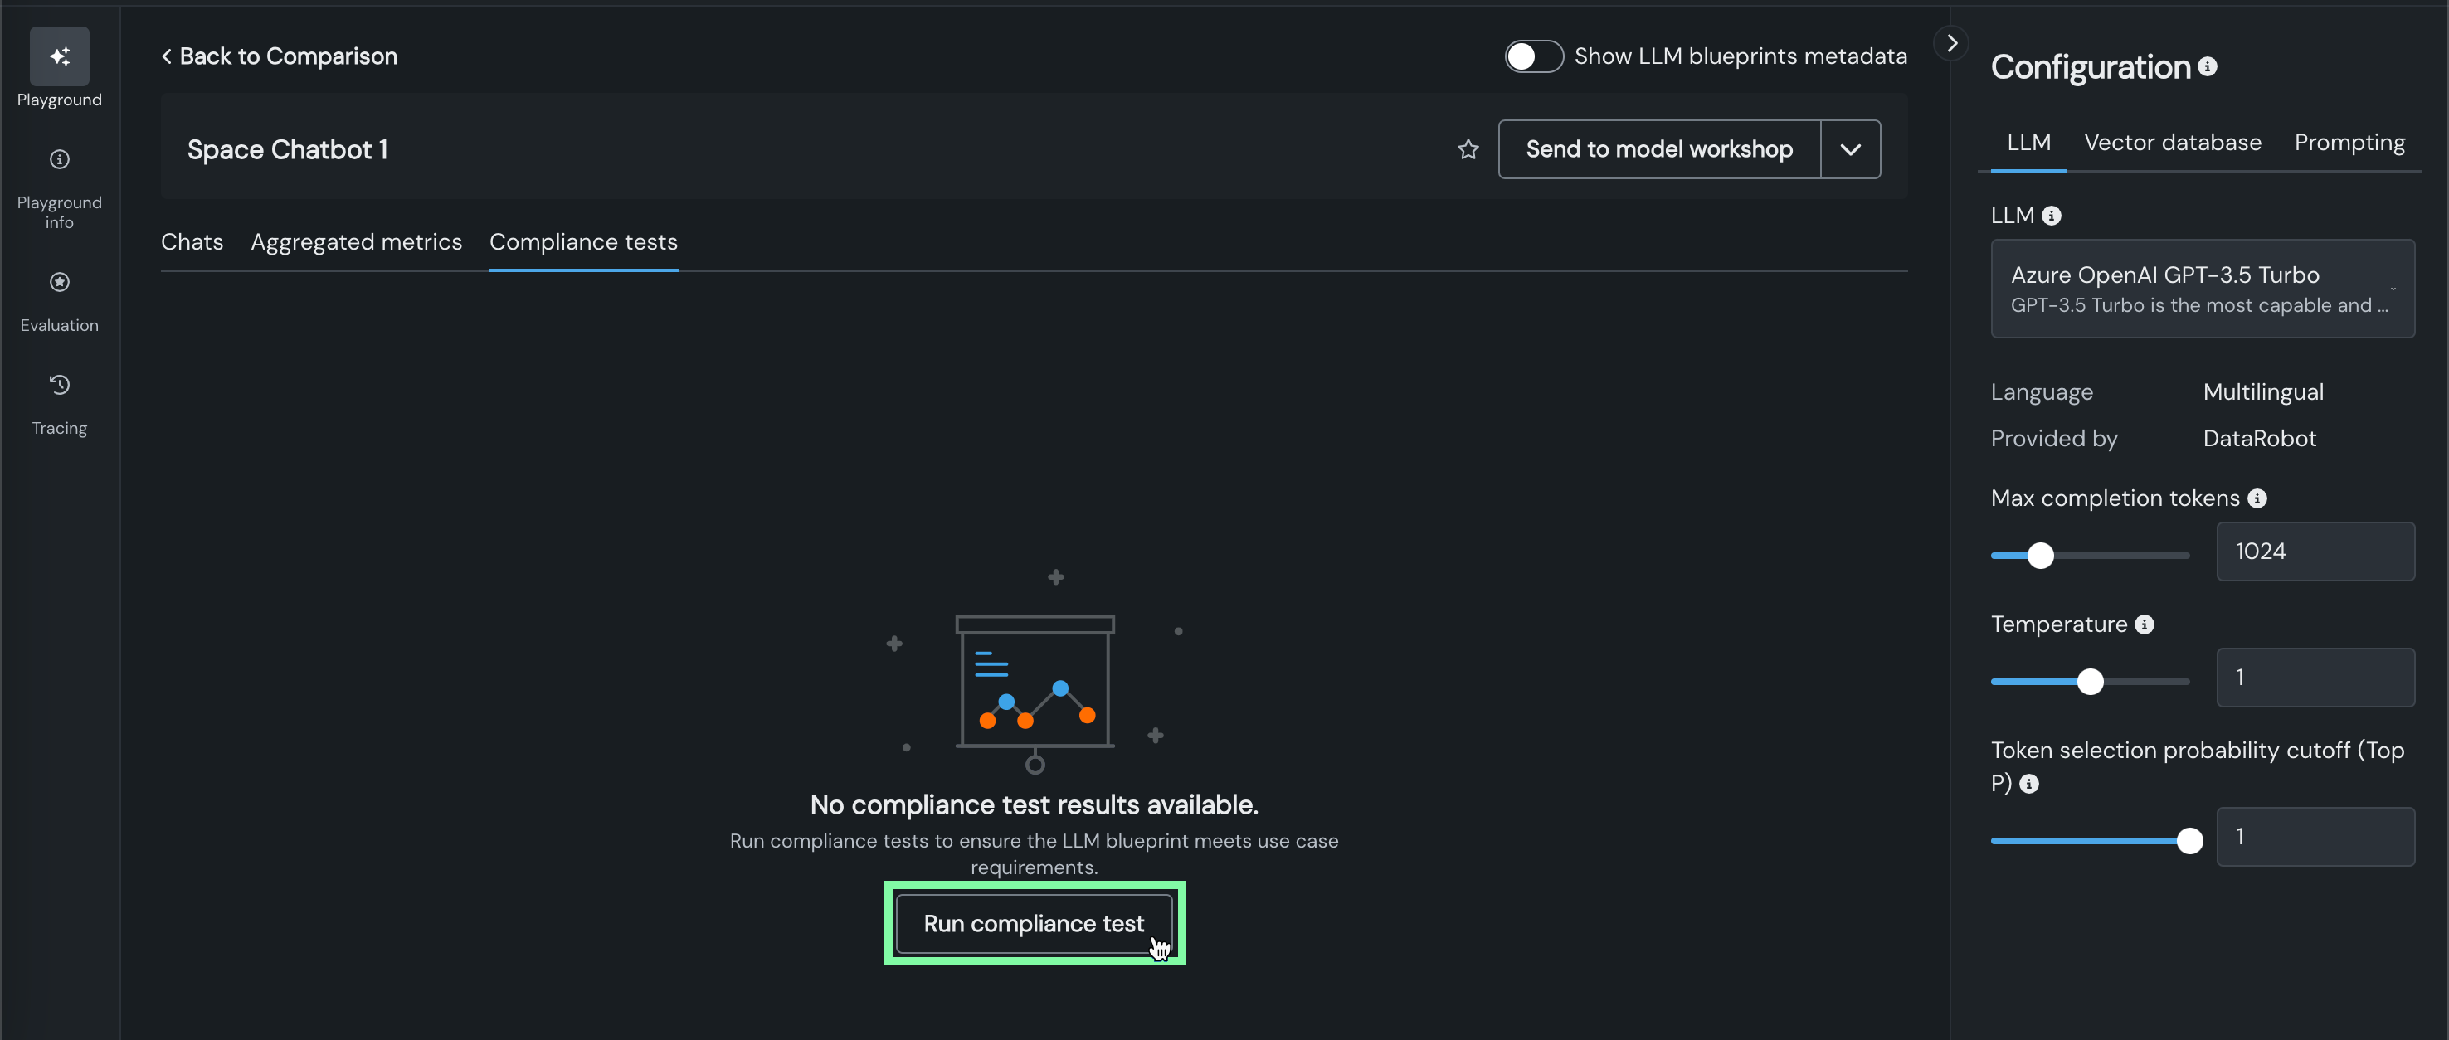Expand Send to model workshop dropdown arrow
This screenshot has height=1040, width=2449.
(1850, 149)
